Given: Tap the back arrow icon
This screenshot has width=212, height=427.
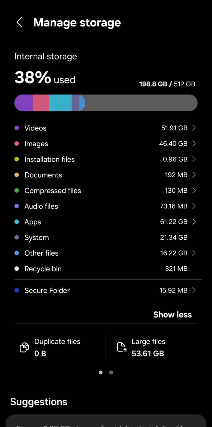Looking at the screenshot, I should click(19, 22).
